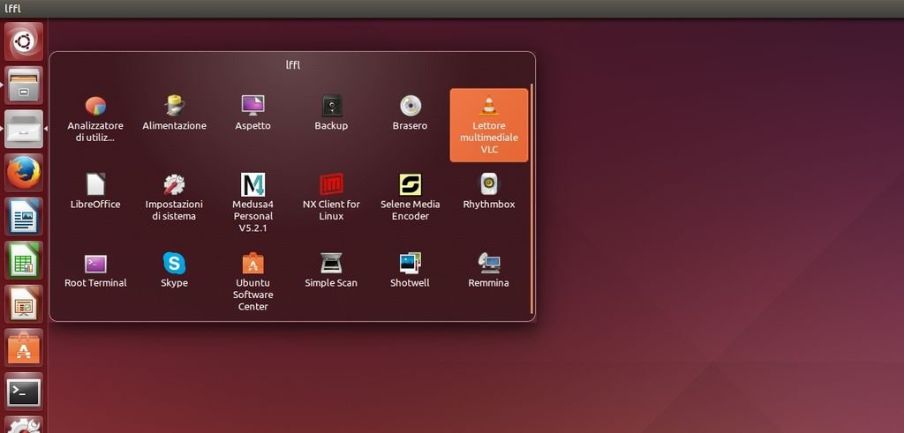The height and width of the screenshot is (433, 904).
Task: Launch Medusa4 Personal V5.2.1
Action: 252,185
